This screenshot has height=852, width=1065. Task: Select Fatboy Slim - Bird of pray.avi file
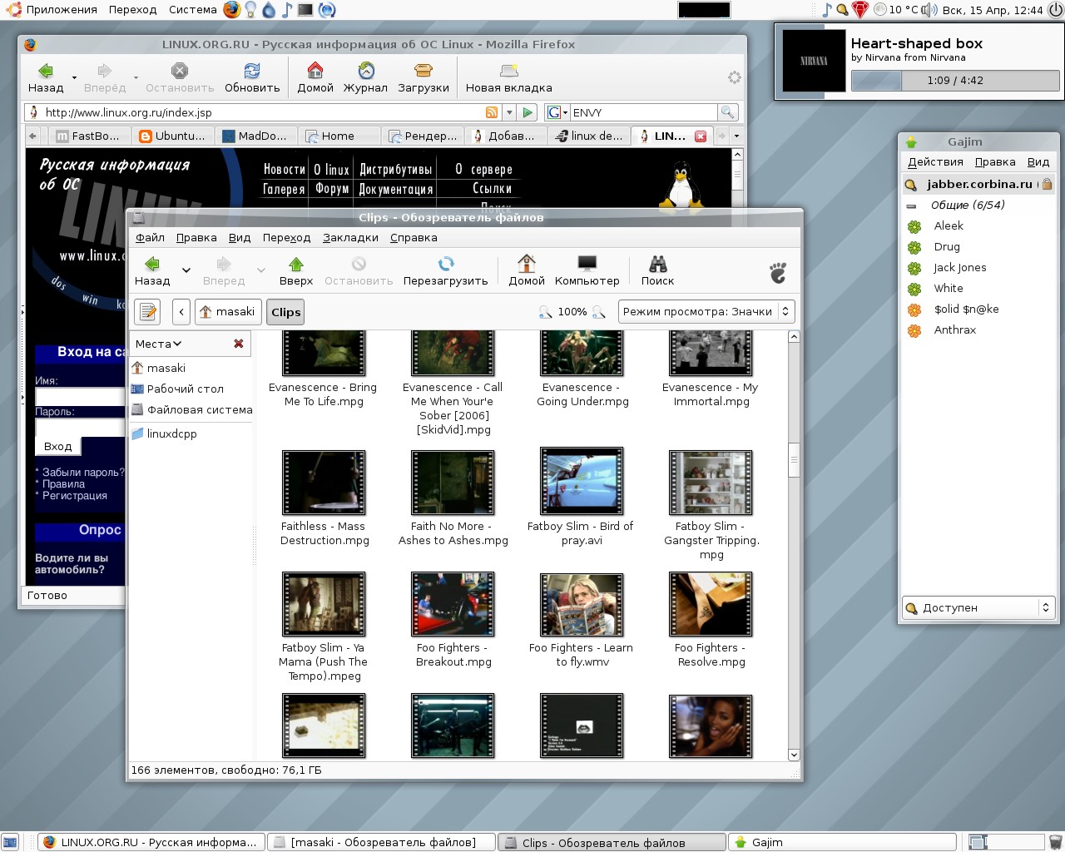tap(581, 498)
